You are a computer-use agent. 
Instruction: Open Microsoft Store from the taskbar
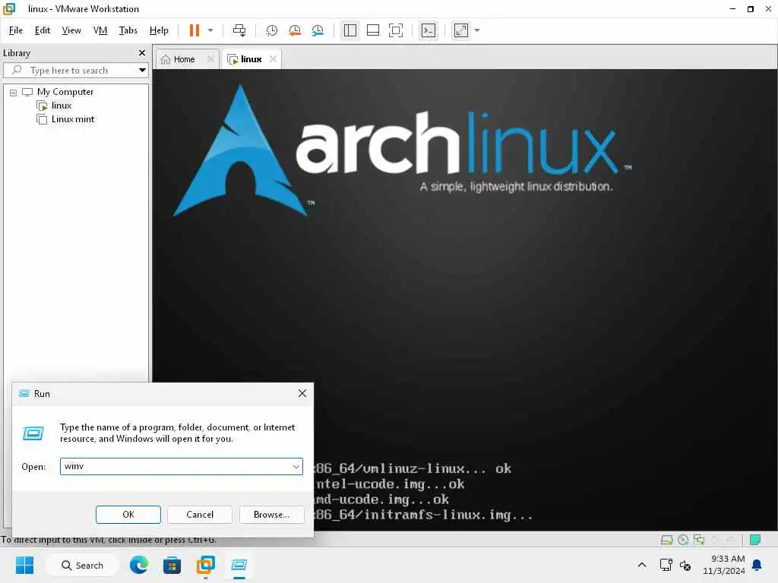(172, 565)
